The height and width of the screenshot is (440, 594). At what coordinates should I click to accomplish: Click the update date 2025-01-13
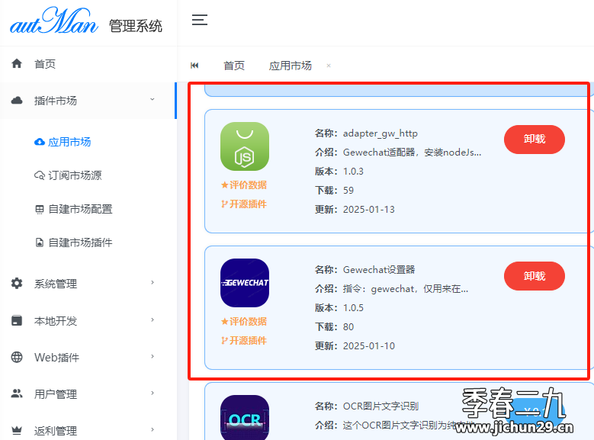pos(368,210)
